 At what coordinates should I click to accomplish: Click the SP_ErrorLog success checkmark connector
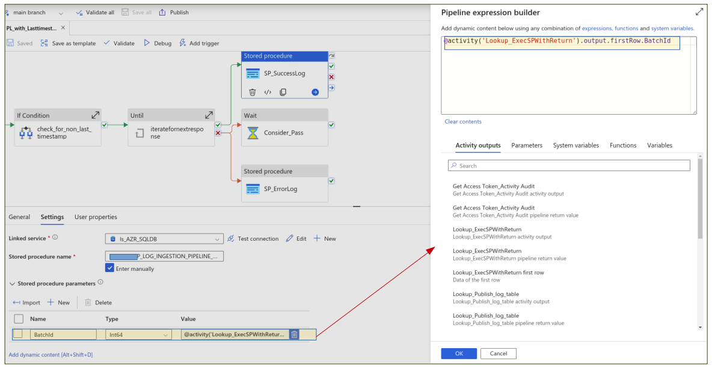pyautogui.click(x=331, y=181)
